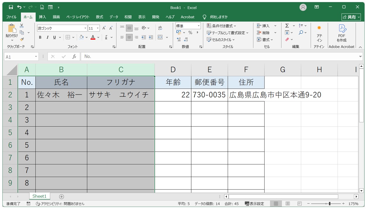Apply comma style number format
The image size is (367, 209).
pyautogui.click(x=197, y=33)
